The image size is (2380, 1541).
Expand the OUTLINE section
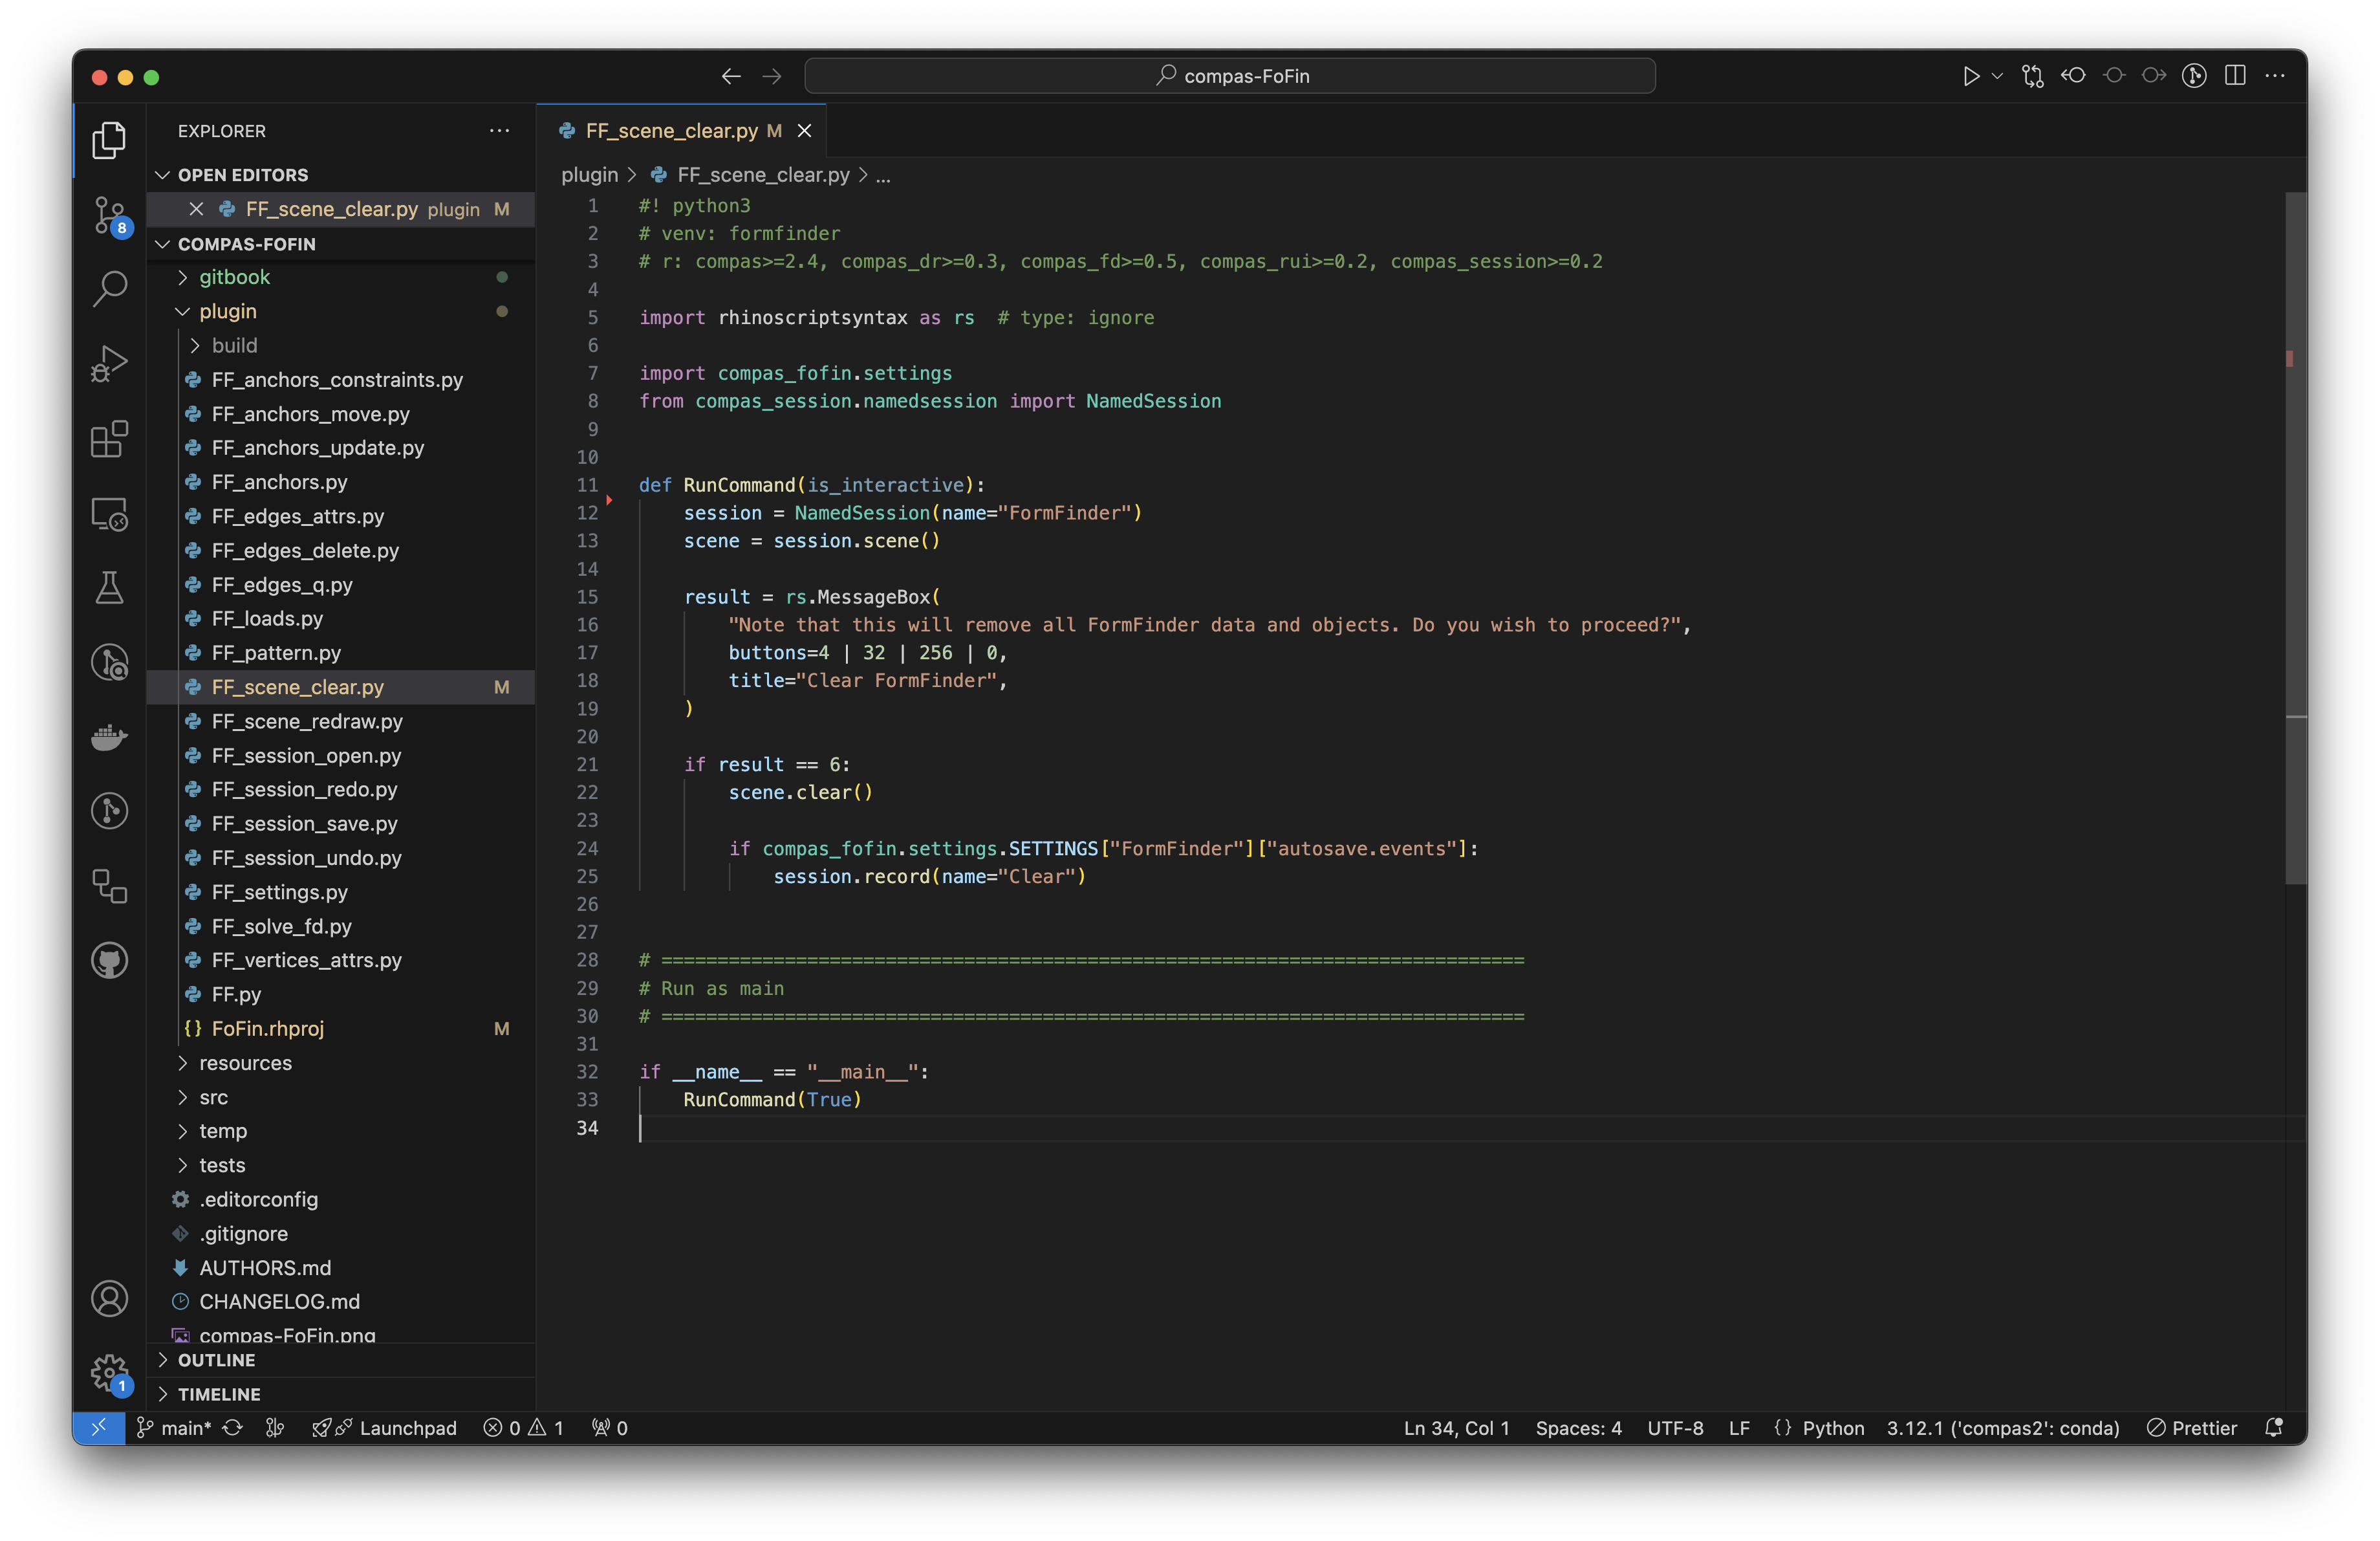coord(216,1360)
